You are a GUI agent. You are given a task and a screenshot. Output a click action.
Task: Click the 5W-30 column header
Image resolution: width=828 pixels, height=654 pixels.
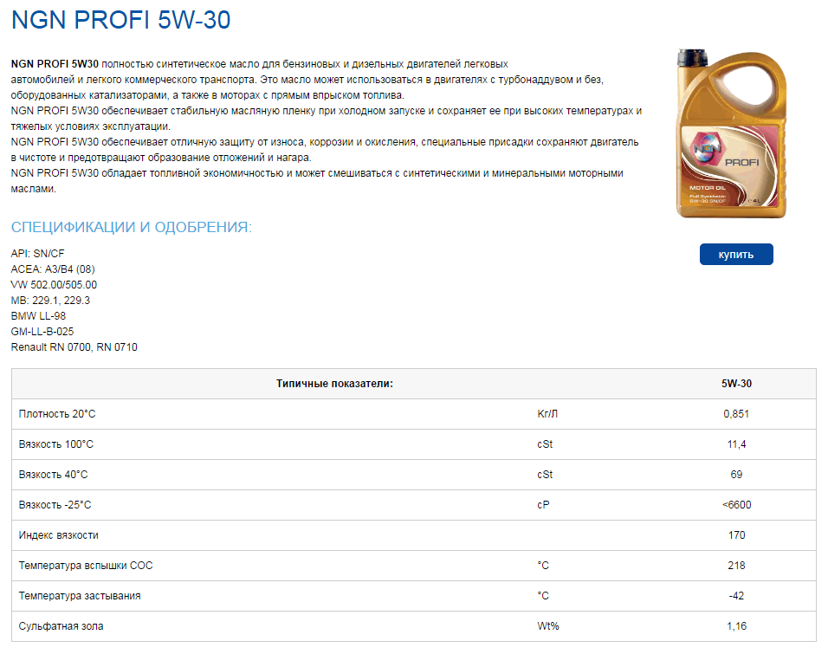click(737, 384)
